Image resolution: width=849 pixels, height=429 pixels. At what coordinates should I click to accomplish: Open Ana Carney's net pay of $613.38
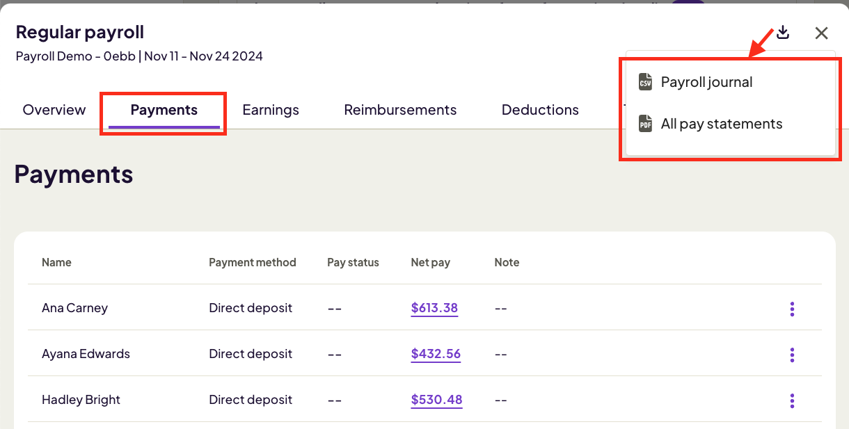click(434, 308)
